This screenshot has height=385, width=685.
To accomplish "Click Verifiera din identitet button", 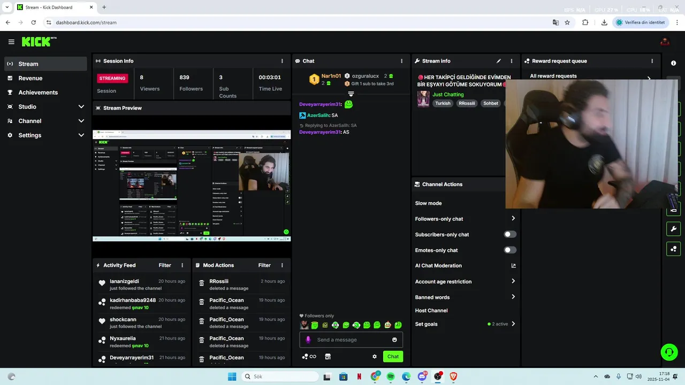I will [640, 22].
